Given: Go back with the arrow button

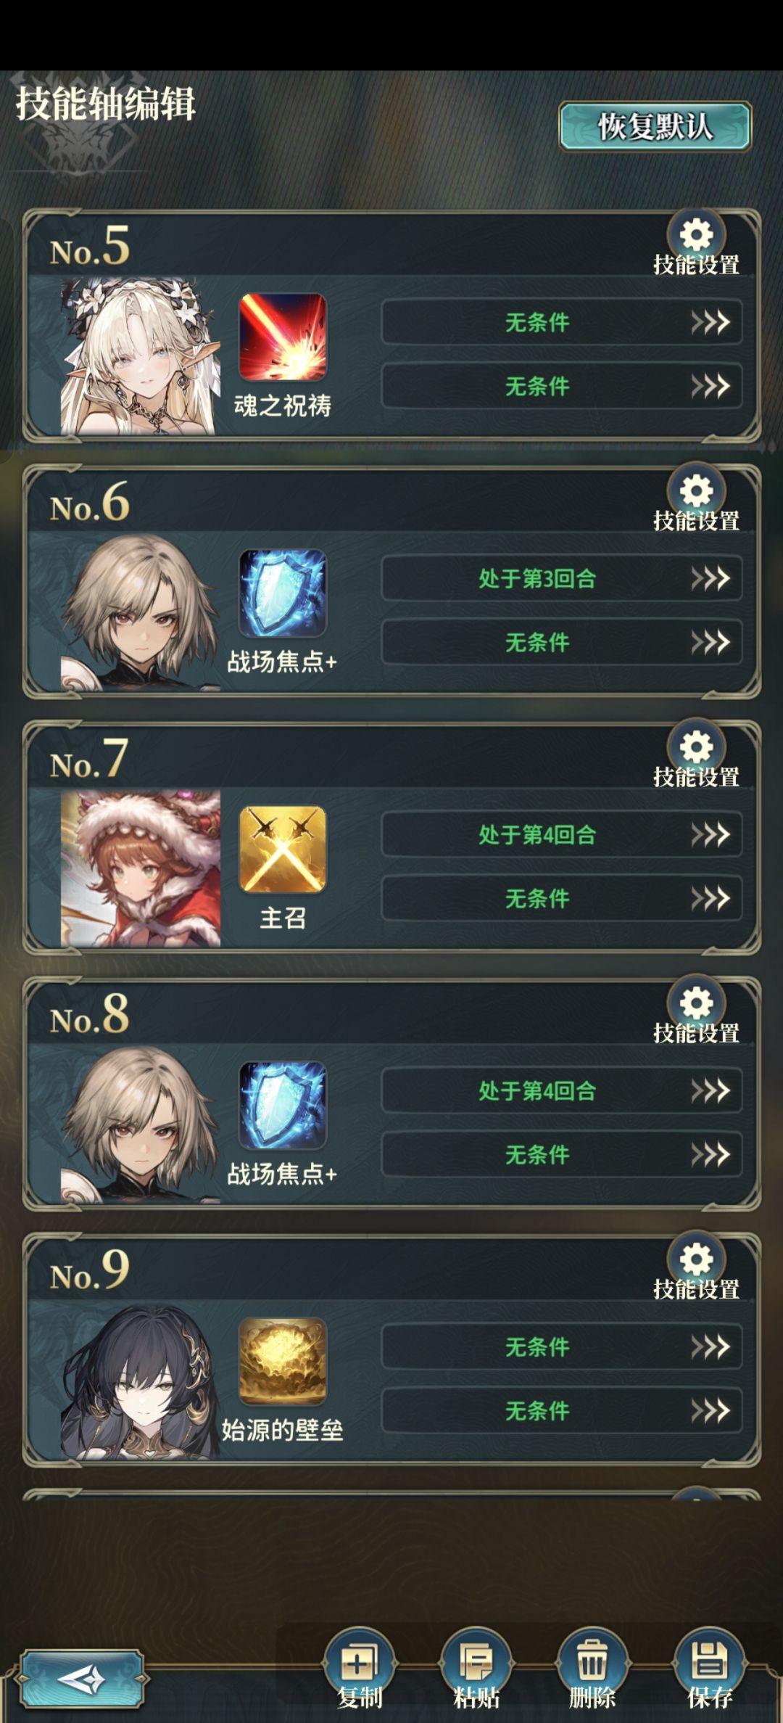Looking at the screenshot, I should [81, 1679].
